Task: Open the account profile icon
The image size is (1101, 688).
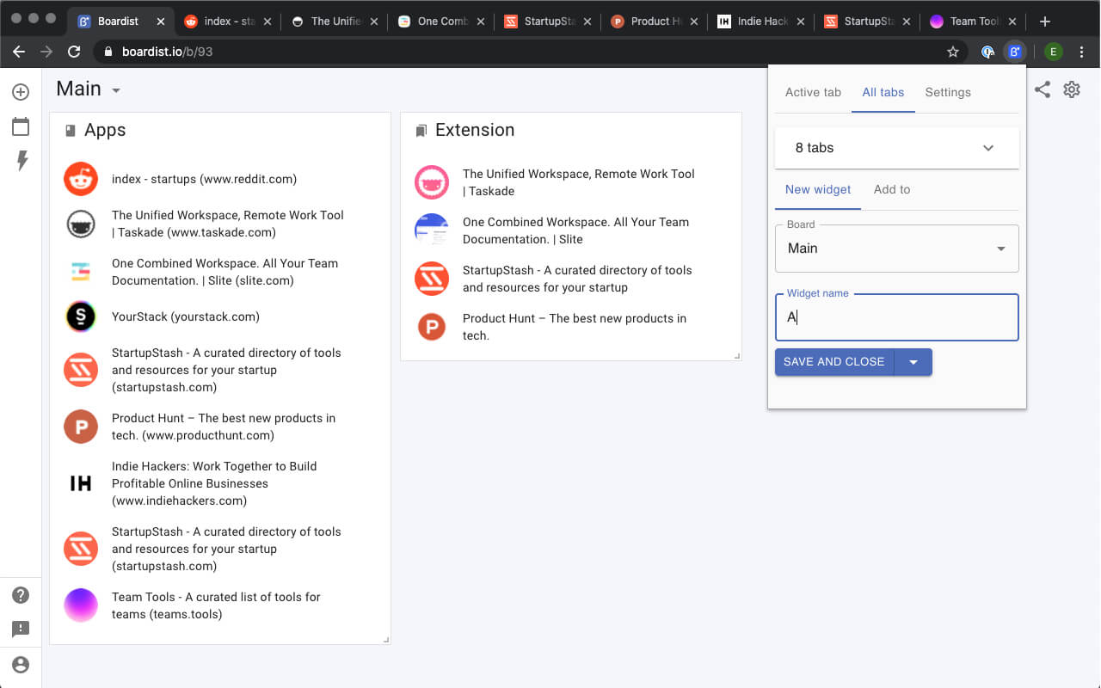Action: [x=21, y=665]
